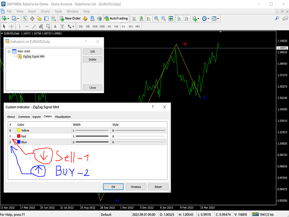
Task: Switch to M30 timeframe
Action: click(x=102, y=27)
